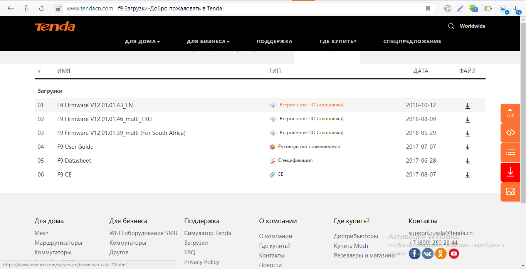
Task: Click the red download side button
Action: [x=510, y=172]
